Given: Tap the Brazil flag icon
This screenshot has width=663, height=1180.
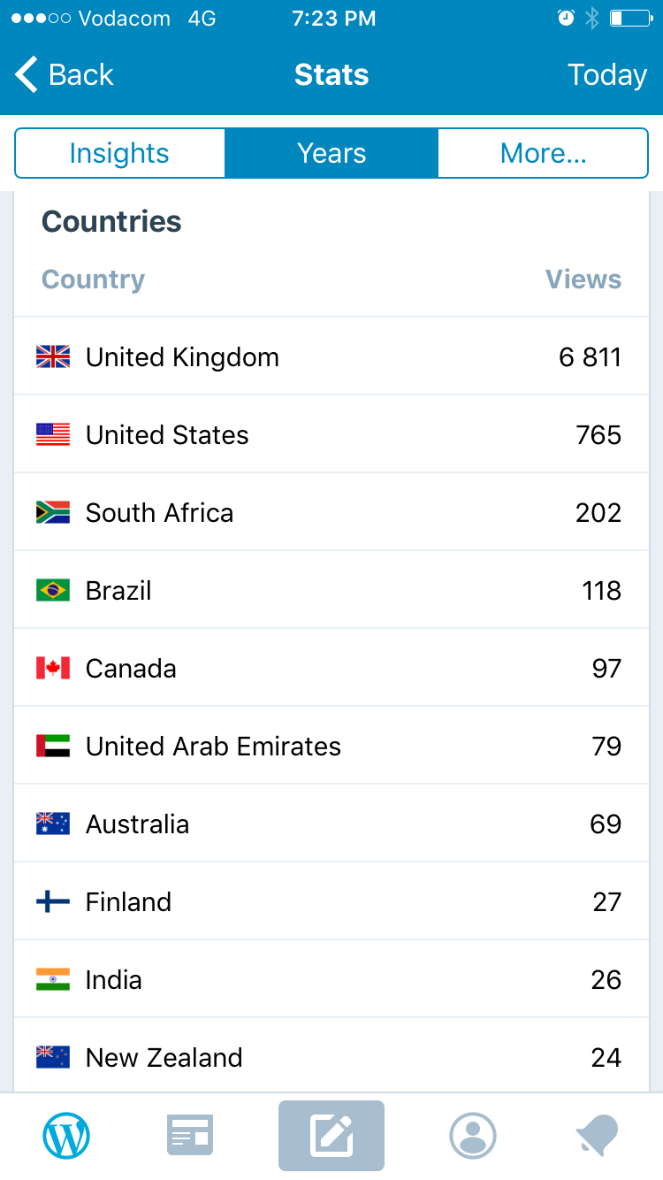Looking at the screenshot, I should (x=53, y=590).
